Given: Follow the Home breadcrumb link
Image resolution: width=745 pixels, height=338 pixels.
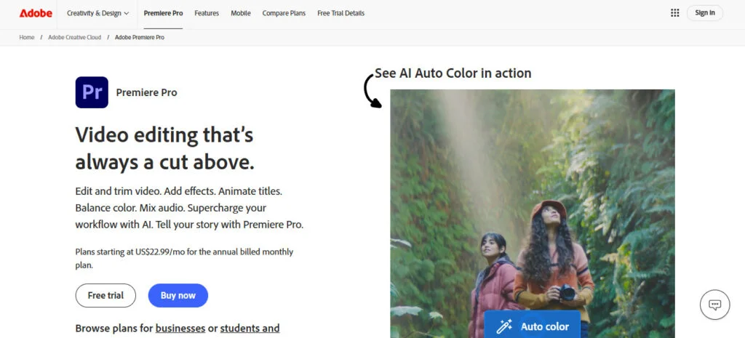Looking at the screenshot, I should pos(27,37).
